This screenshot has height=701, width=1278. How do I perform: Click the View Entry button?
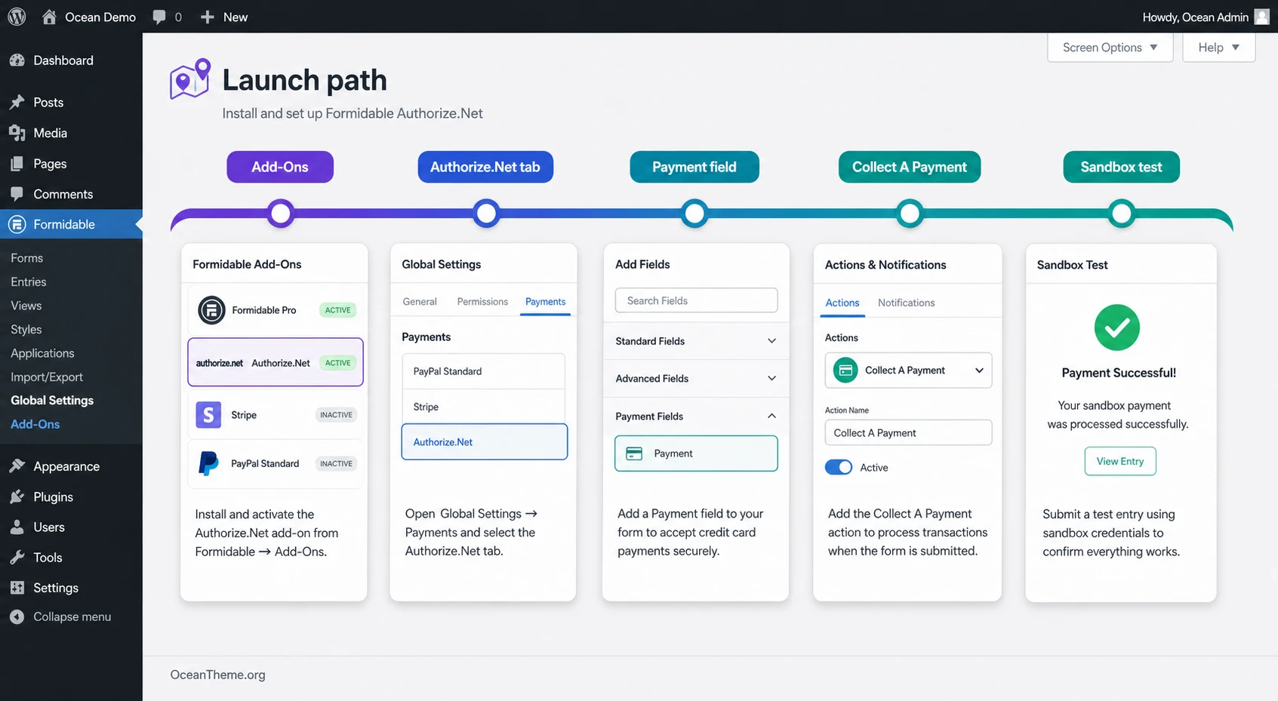pyautogui.click(x=1120, y=461)
